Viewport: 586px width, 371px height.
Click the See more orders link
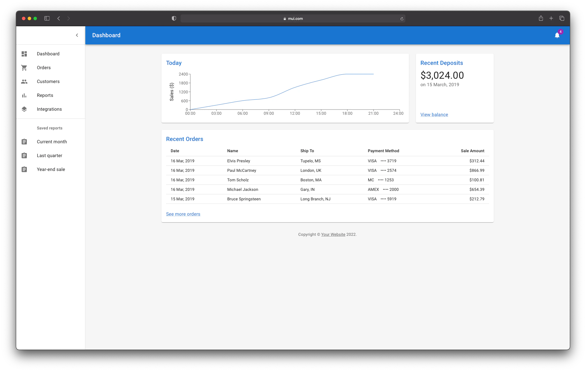183,214
